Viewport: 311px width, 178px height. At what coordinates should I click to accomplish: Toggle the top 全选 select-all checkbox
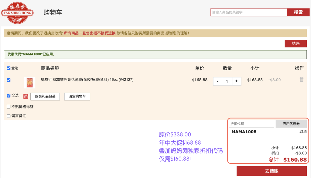9,68
